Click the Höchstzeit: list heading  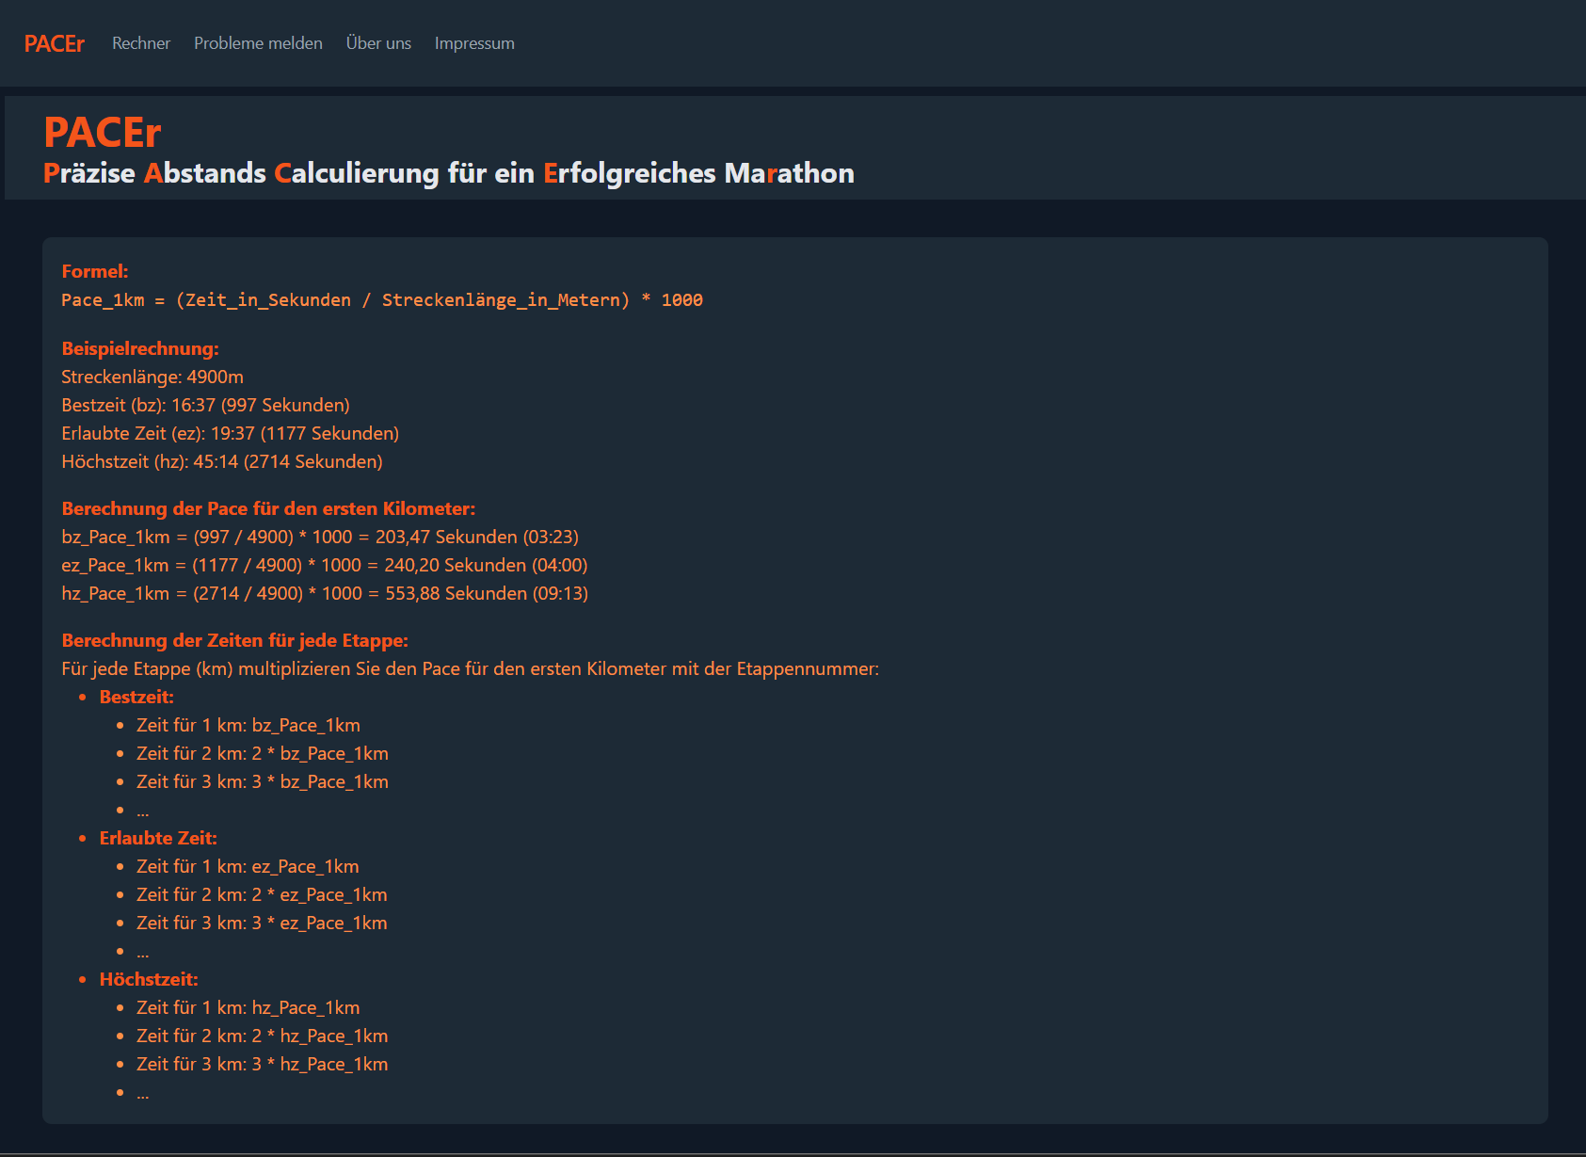pos(149,979)
